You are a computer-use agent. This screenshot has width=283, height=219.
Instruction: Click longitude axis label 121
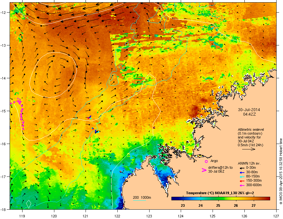86,216
